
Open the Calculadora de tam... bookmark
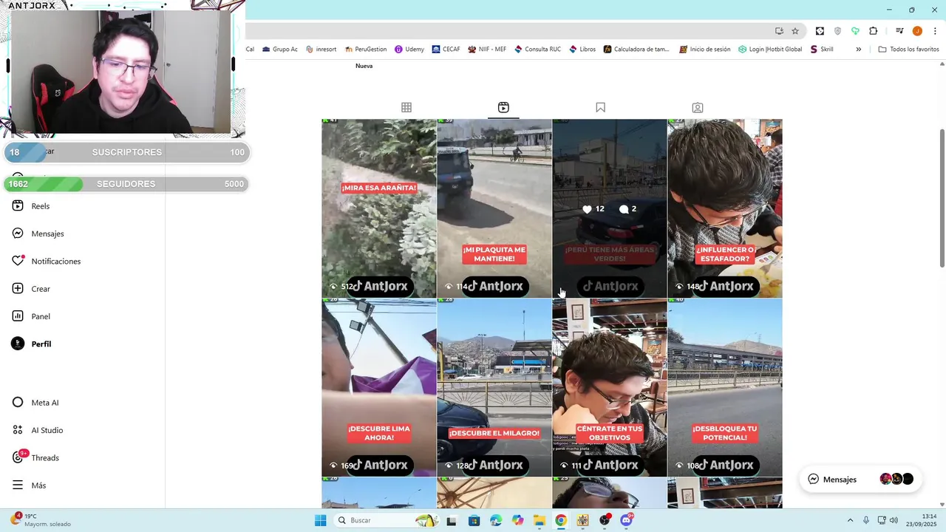(x=636, y=50)
